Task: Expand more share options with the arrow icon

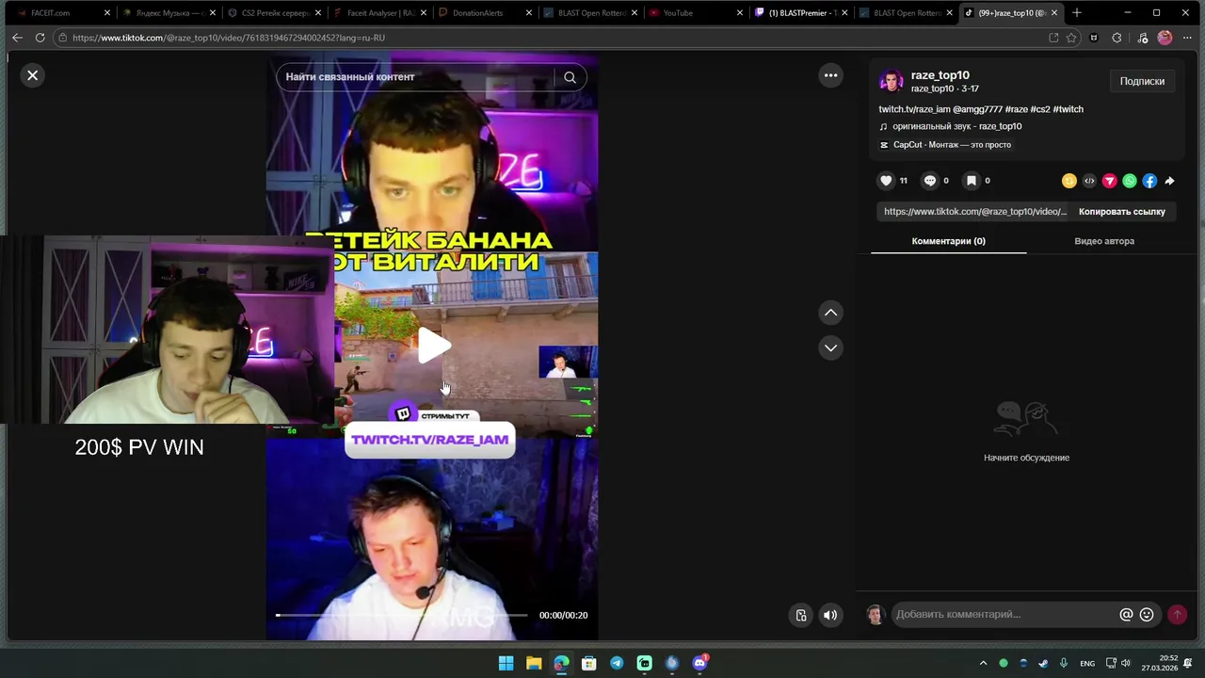Action: coord(1170,181)
